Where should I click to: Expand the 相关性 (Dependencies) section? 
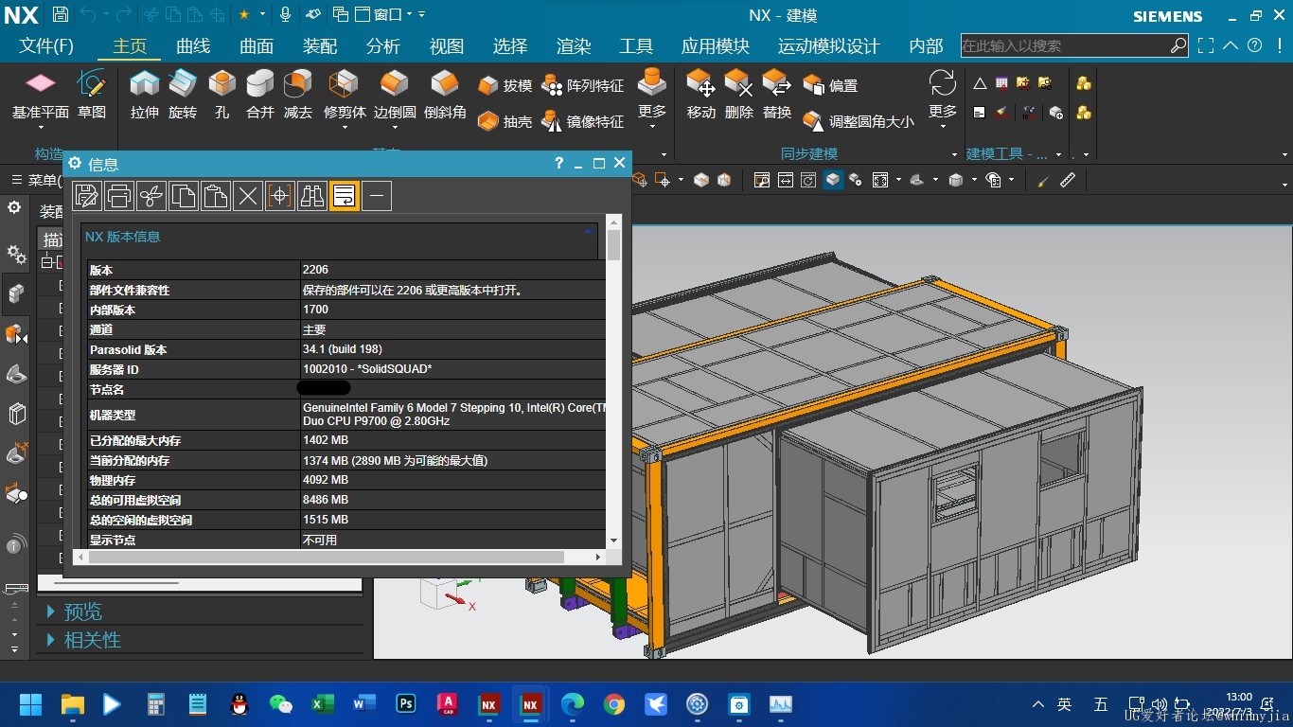click(x=83, y=640)
